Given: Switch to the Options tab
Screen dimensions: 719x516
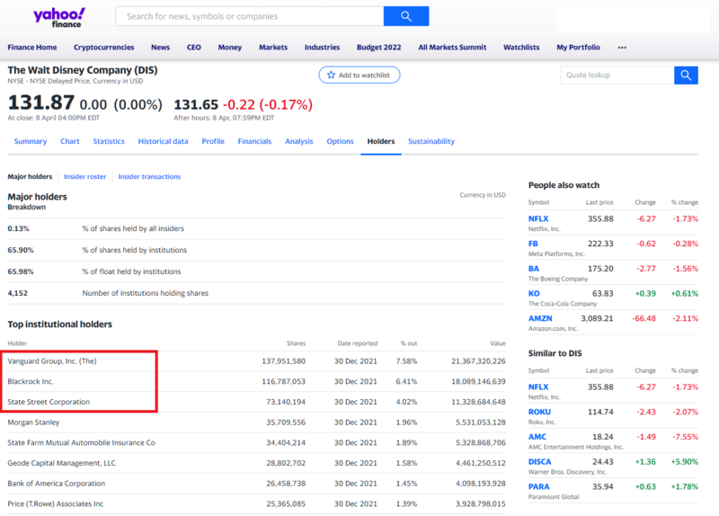Looking at the screenshot, I should pos(340,141).
